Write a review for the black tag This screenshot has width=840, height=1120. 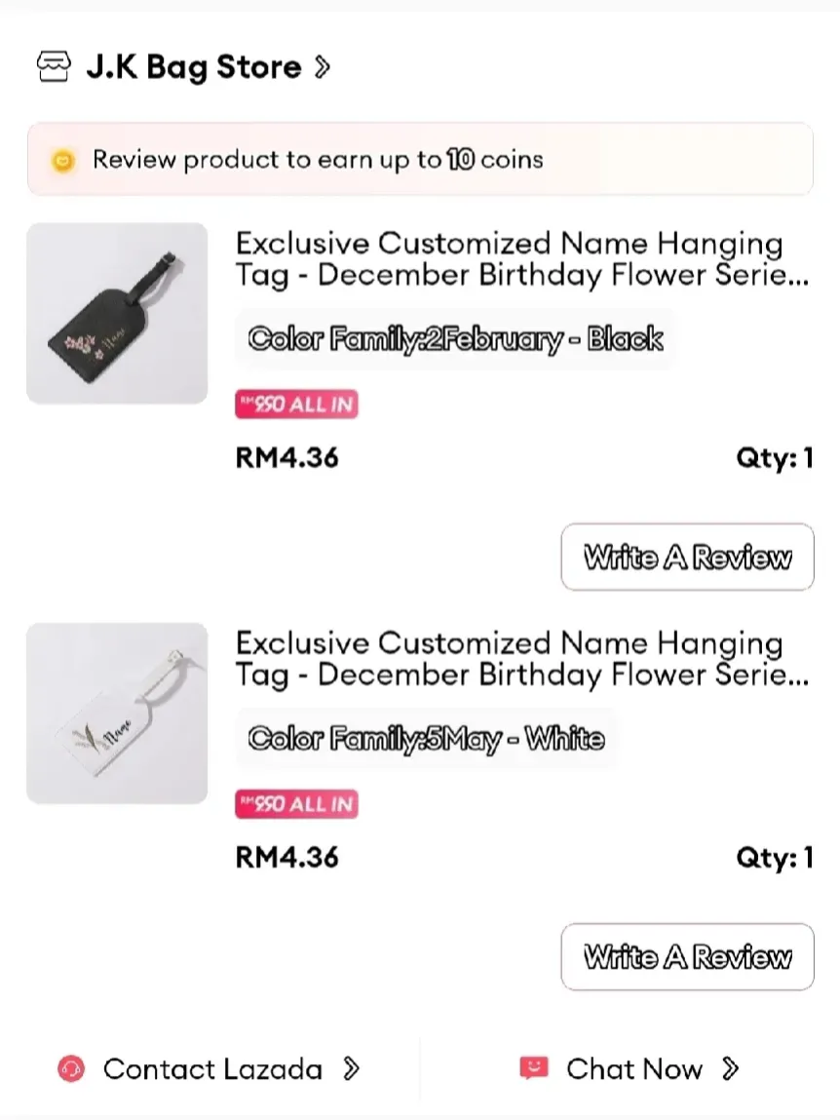click(687, 558)
